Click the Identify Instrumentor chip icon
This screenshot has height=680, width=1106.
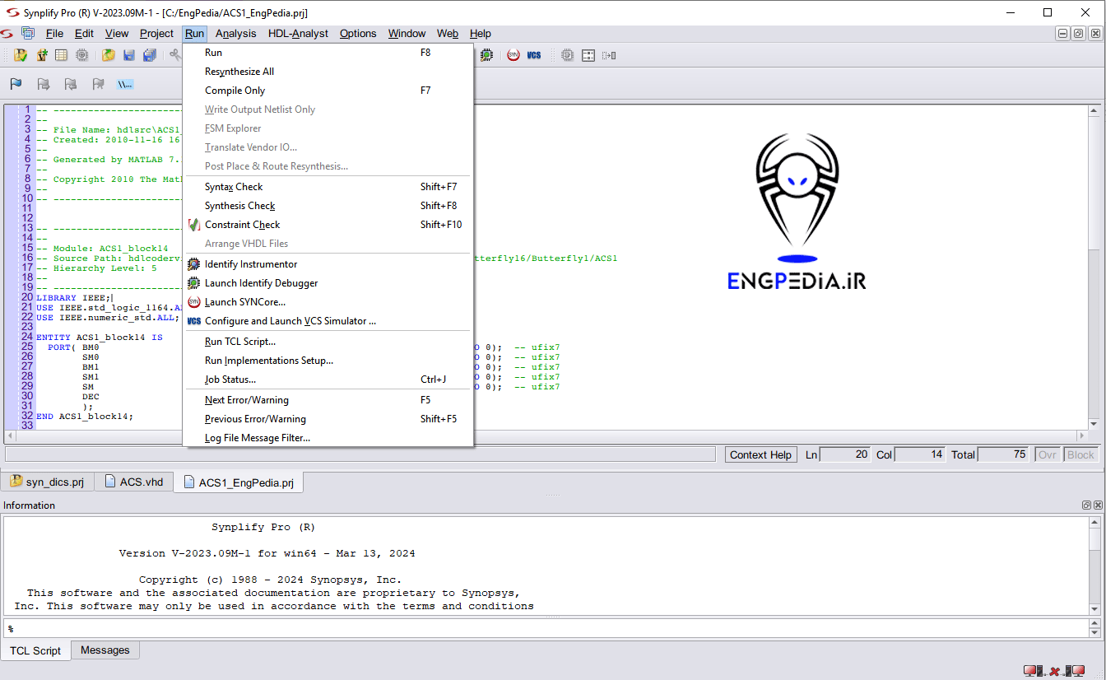pos(194,264)
